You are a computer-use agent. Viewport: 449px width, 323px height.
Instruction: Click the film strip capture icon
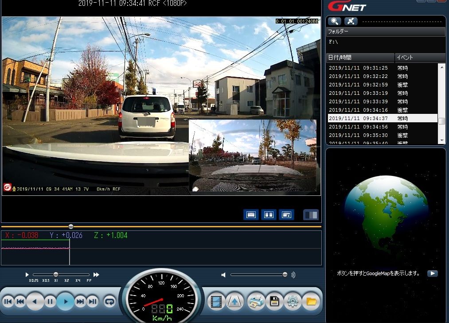216,302
